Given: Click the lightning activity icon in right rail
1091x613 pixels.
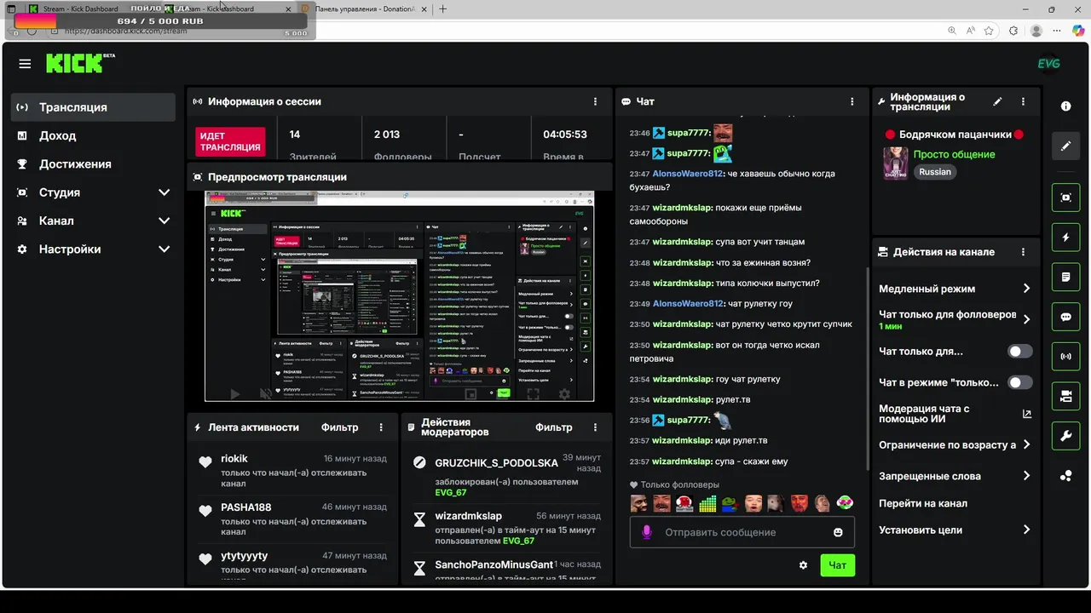Looking at the screenshot, I should pos(1065,237).
